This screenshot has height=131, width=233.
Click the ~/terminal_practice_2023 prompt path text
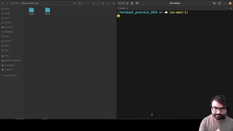137,12
